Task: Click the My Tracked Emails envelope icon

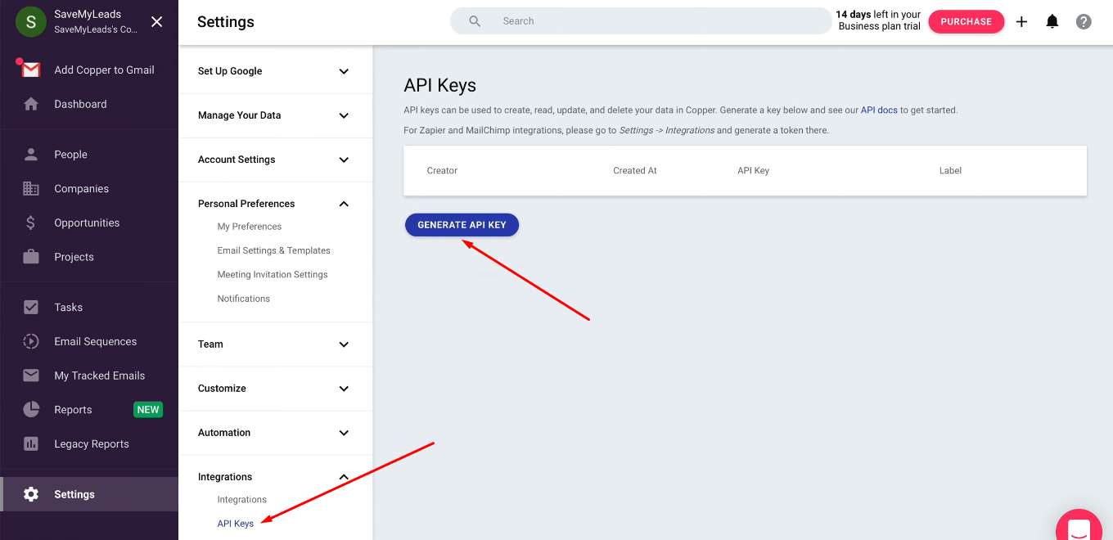Action: click(31, 376)
